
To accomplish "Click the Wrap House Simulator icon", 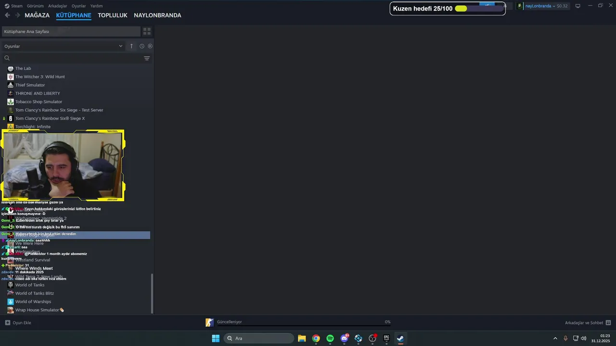I will tap(11, 310).
